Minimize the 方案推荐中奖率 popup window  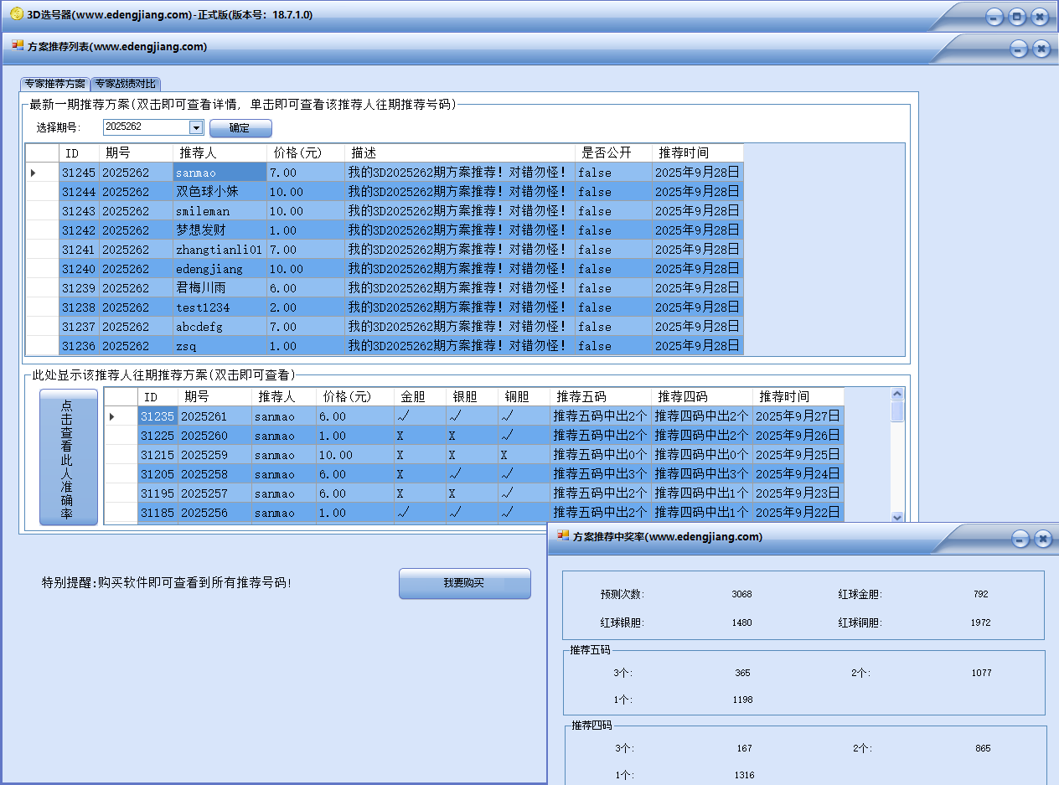(1020, 539)
